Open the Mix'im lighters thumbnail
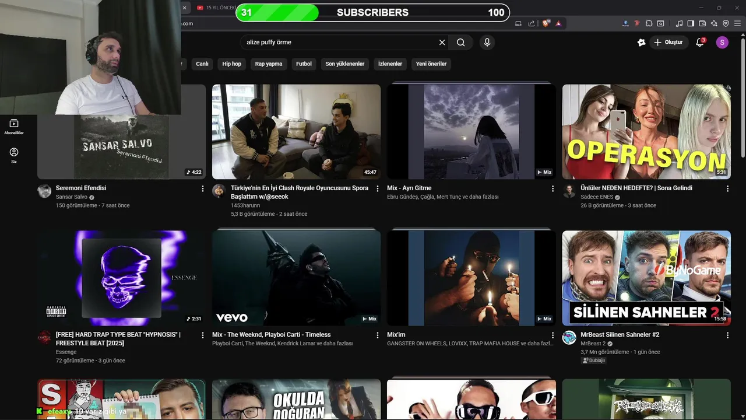The image size is (746, 420). 471,278
